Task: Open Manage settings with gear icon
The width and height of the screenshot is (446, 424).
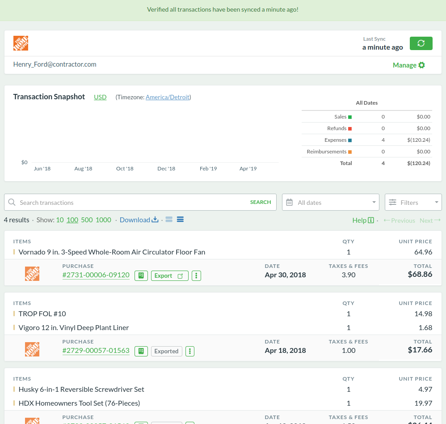Action: pos(408,65)
